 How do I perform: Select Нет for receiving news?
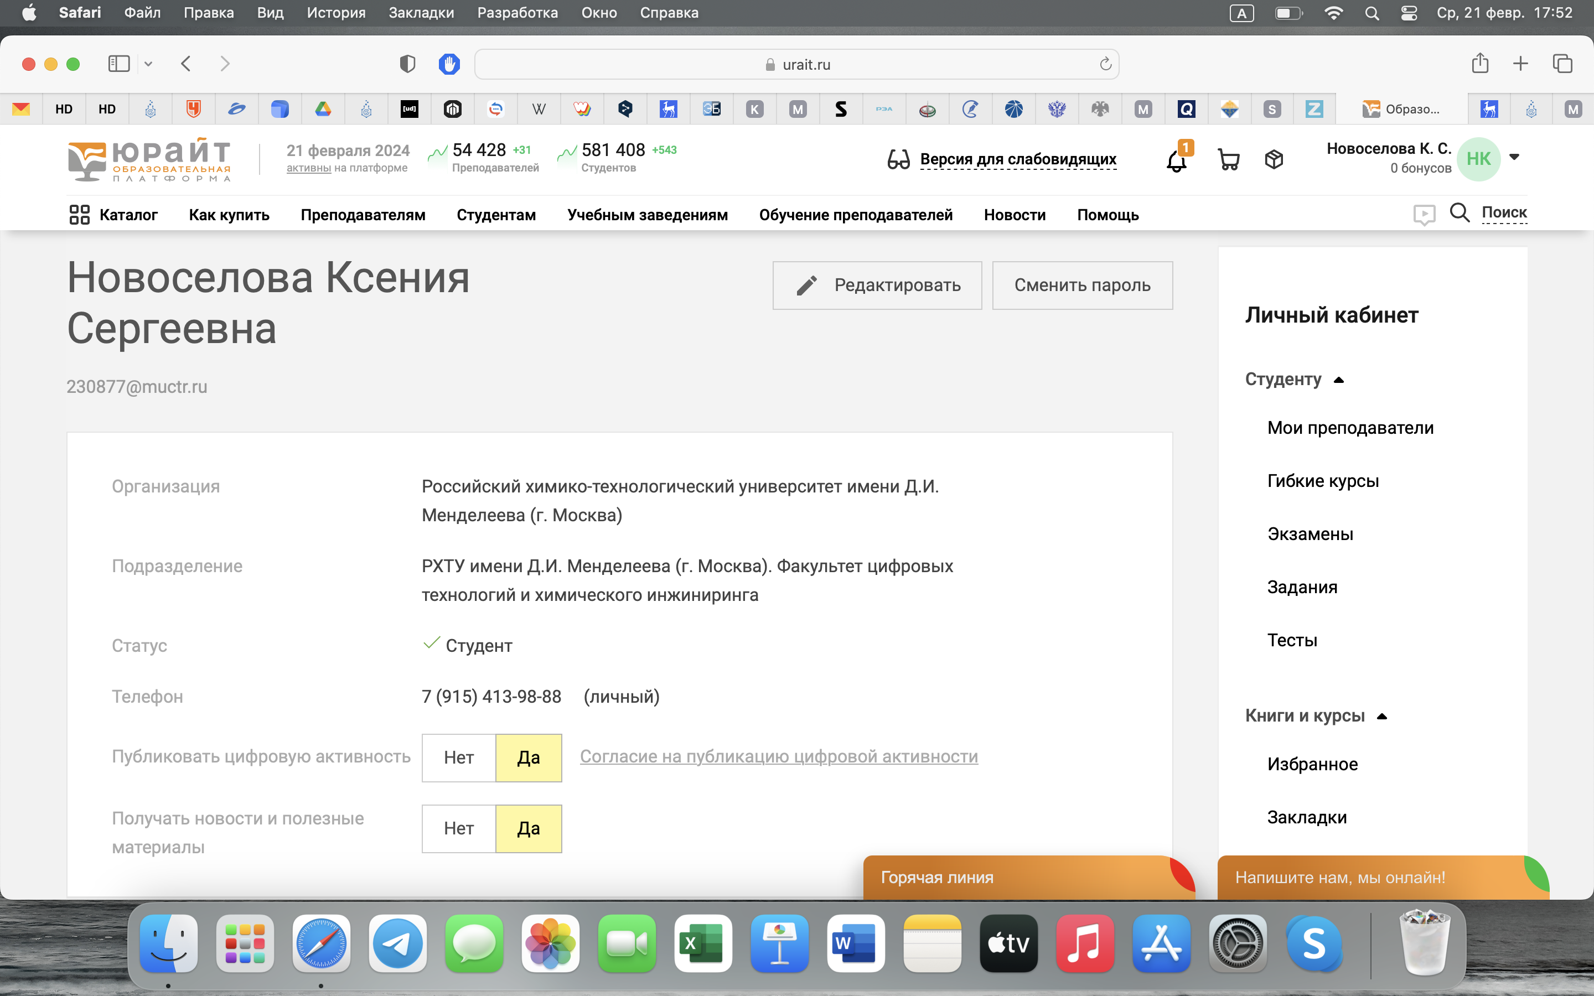pyautogui.click(x=458, y=828)
